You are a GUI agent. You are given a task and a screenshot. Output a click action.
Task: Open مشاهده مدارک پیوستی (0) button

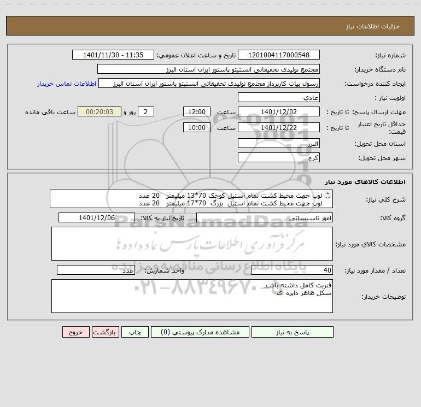(200, 332)
